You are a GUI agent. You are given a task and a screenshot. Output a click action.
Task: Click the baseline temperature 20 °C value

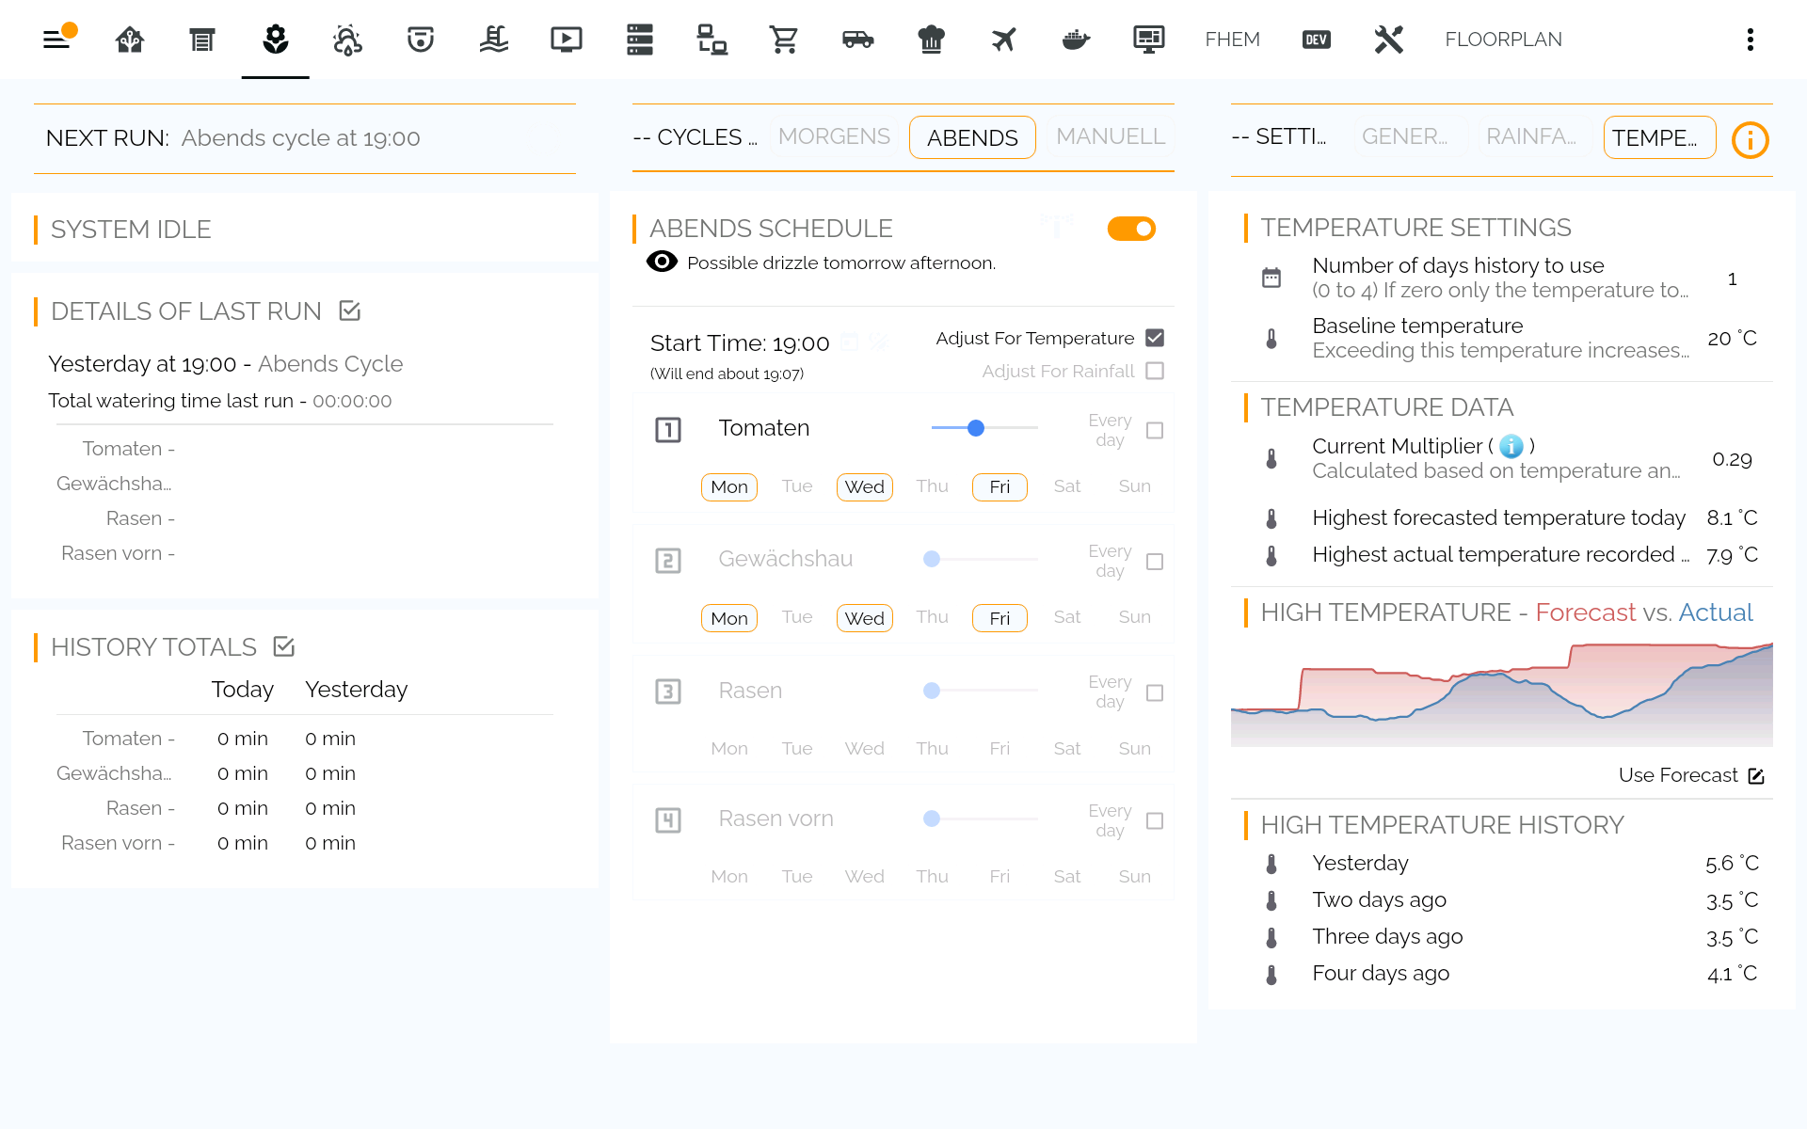tap(1731, 338)
